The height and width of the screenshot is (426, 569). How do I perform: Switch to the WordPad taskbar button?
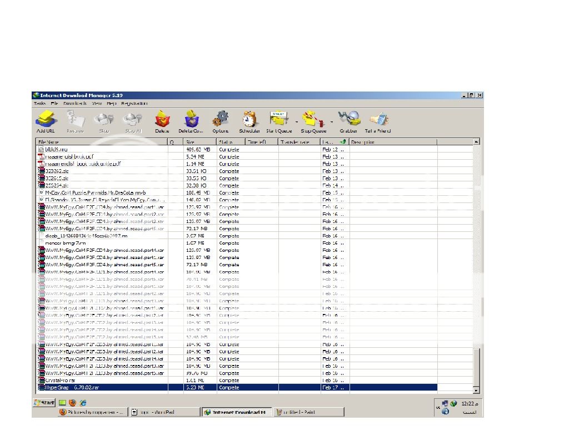pyautogui.click(x=165, y=412)
